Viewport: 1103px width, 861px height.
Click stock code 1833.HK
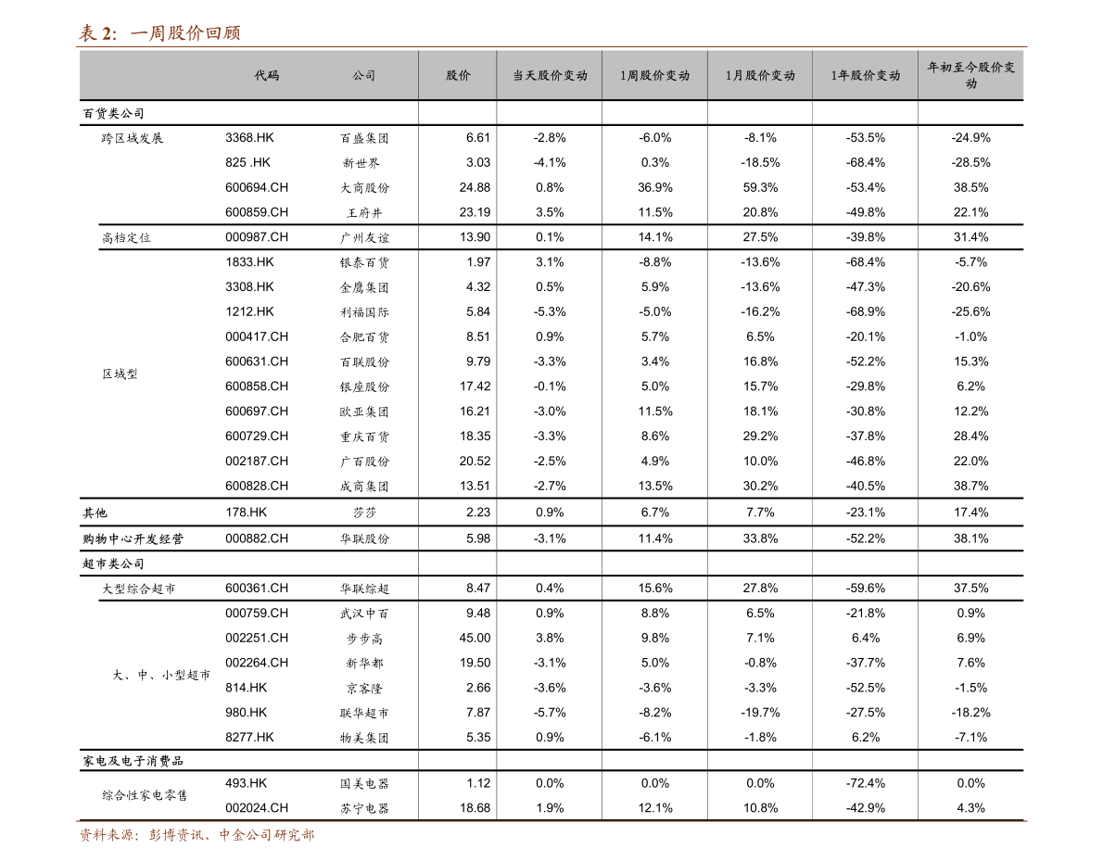[x=249, y=262]
